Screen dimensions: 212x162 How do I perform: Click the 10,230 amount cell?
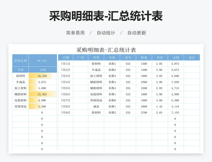point(43,76)
